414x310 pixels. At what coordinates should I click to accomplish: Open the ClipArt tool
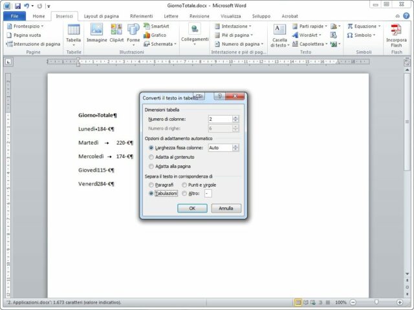116,34
